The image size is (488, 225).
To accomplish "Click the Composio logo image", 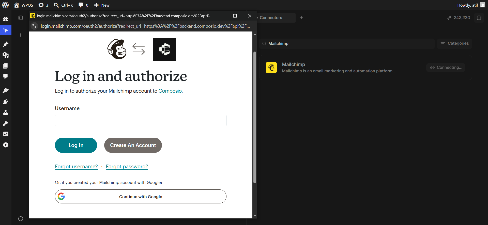I will click(164, 49).
